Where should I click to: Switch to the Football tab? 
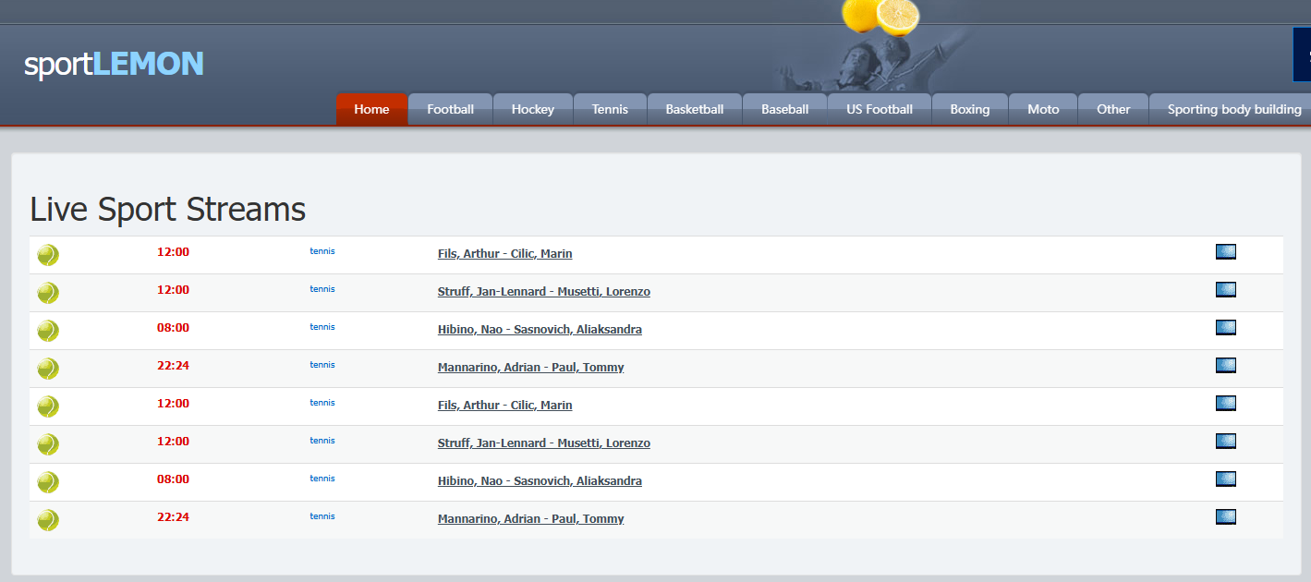(450, 109)
